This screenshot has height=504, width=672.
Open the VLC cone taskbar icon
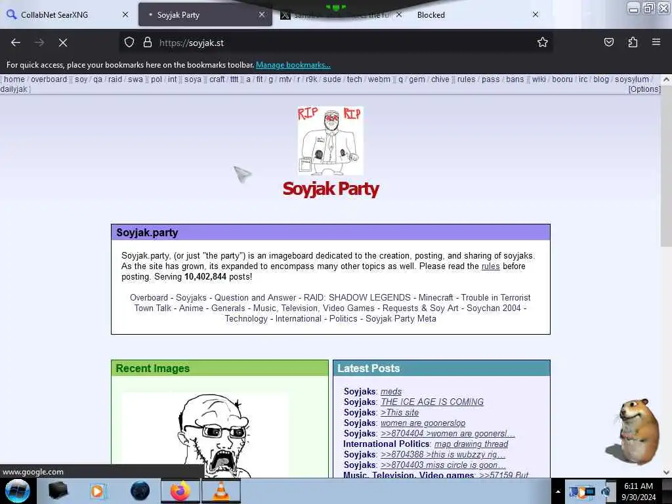click(220, 491)
